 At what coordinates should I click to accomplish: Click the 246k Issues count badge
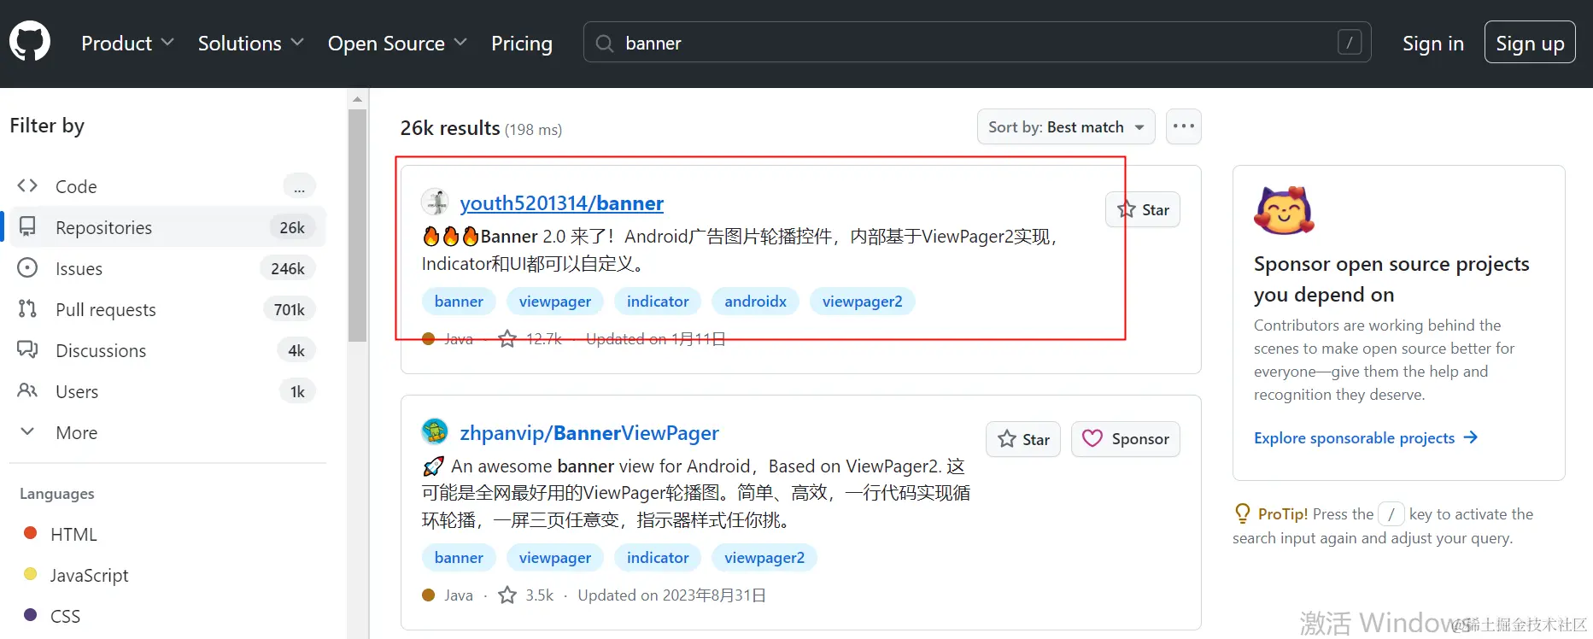[288, 268]
